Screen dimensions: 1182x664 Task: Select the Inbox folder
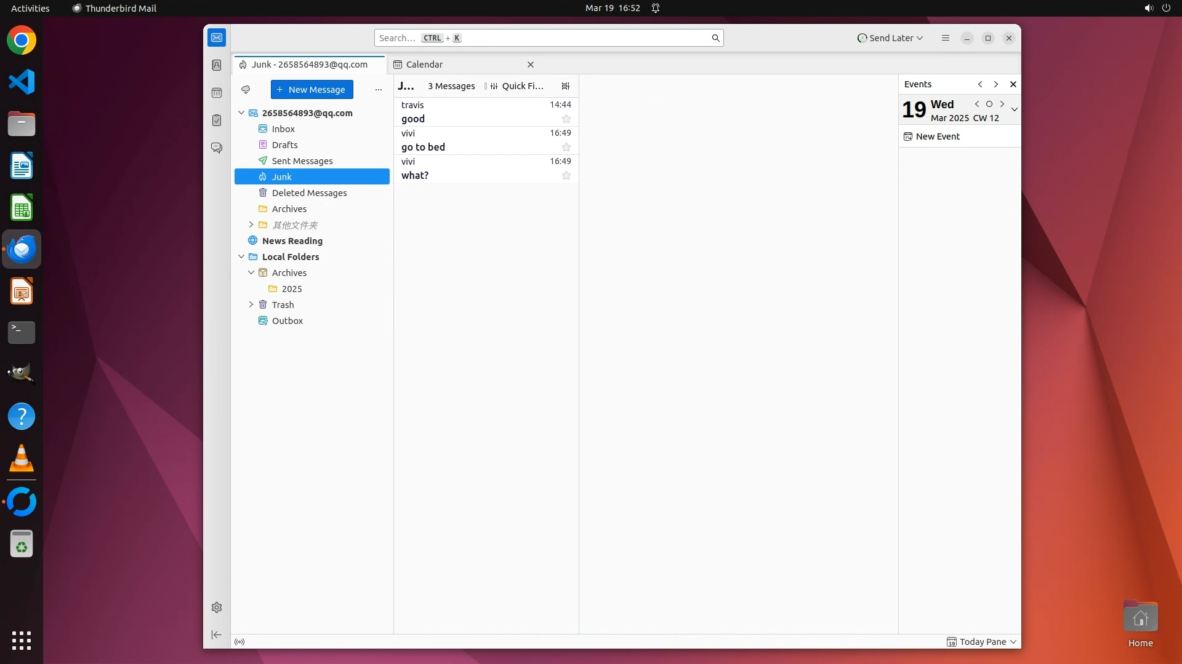point(283,129)
